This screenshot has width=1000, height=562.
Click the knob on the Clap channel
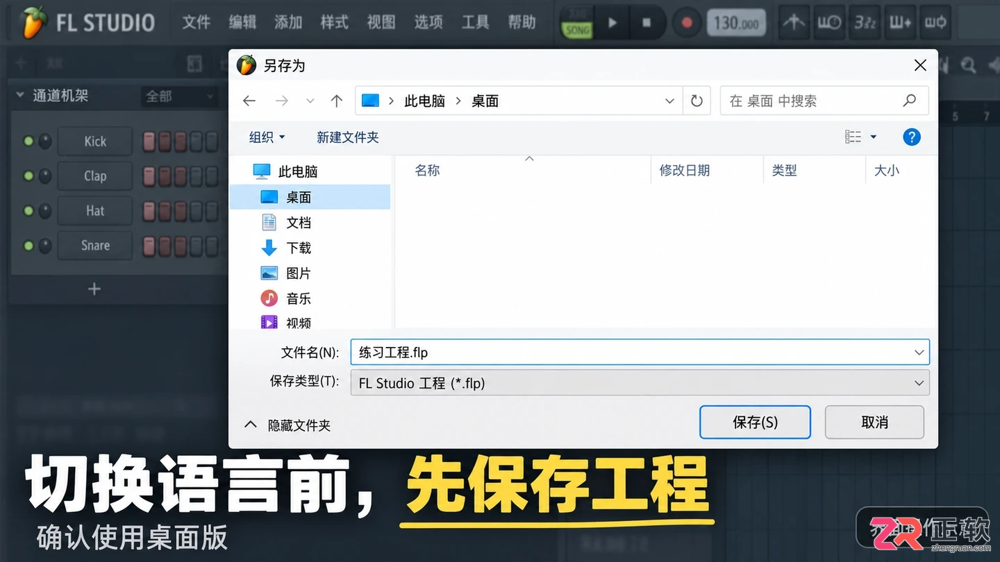point(45,176)
